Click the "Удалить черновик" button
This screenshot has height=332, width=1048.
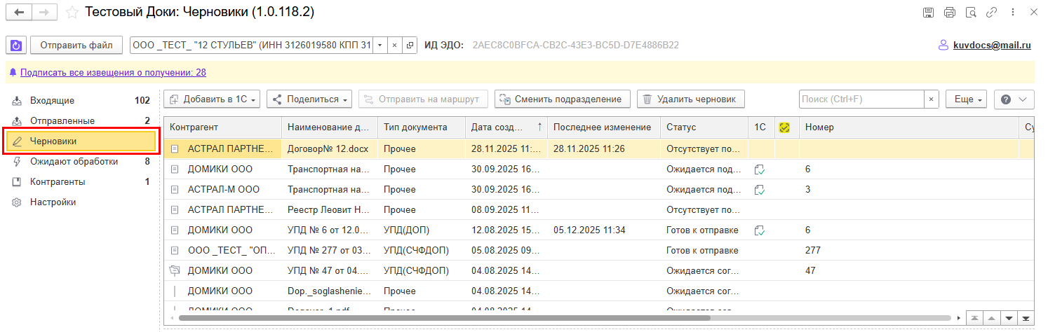[690, 99]
